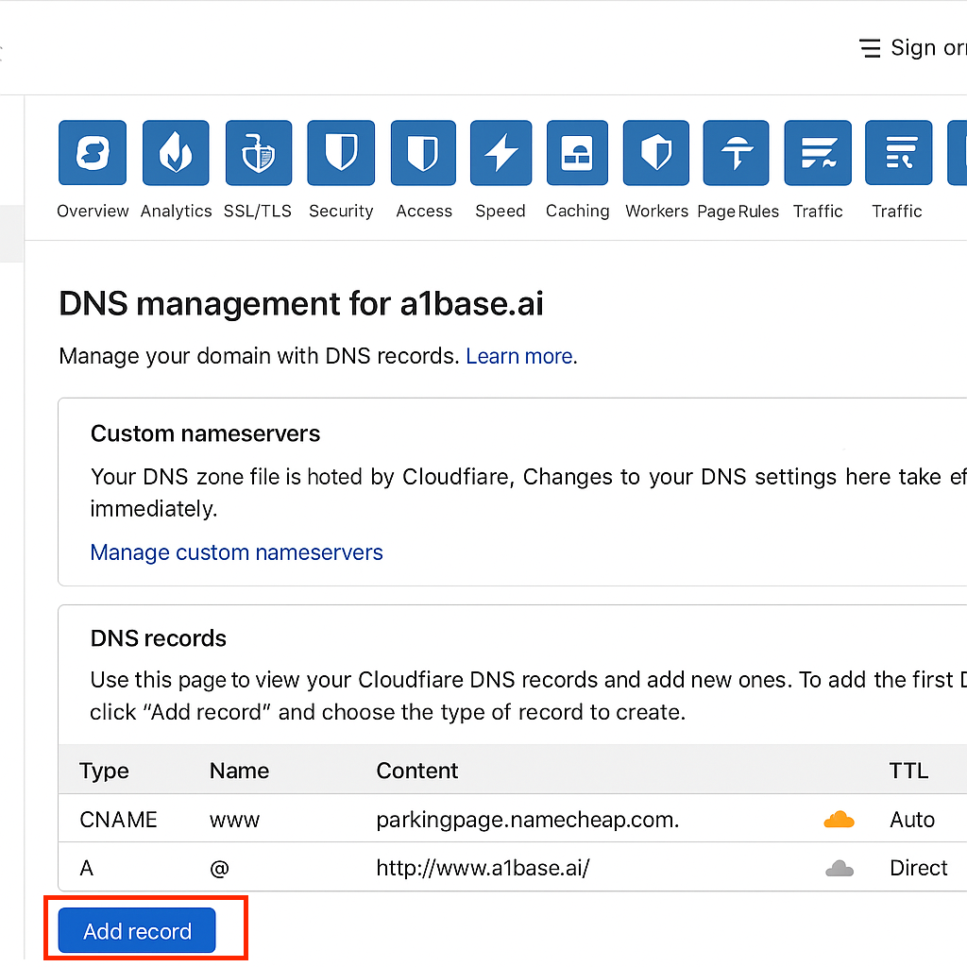Click http://www.a1base.ai/ content cell
This screenshot has height=967, width=967.
coord(483,869)
